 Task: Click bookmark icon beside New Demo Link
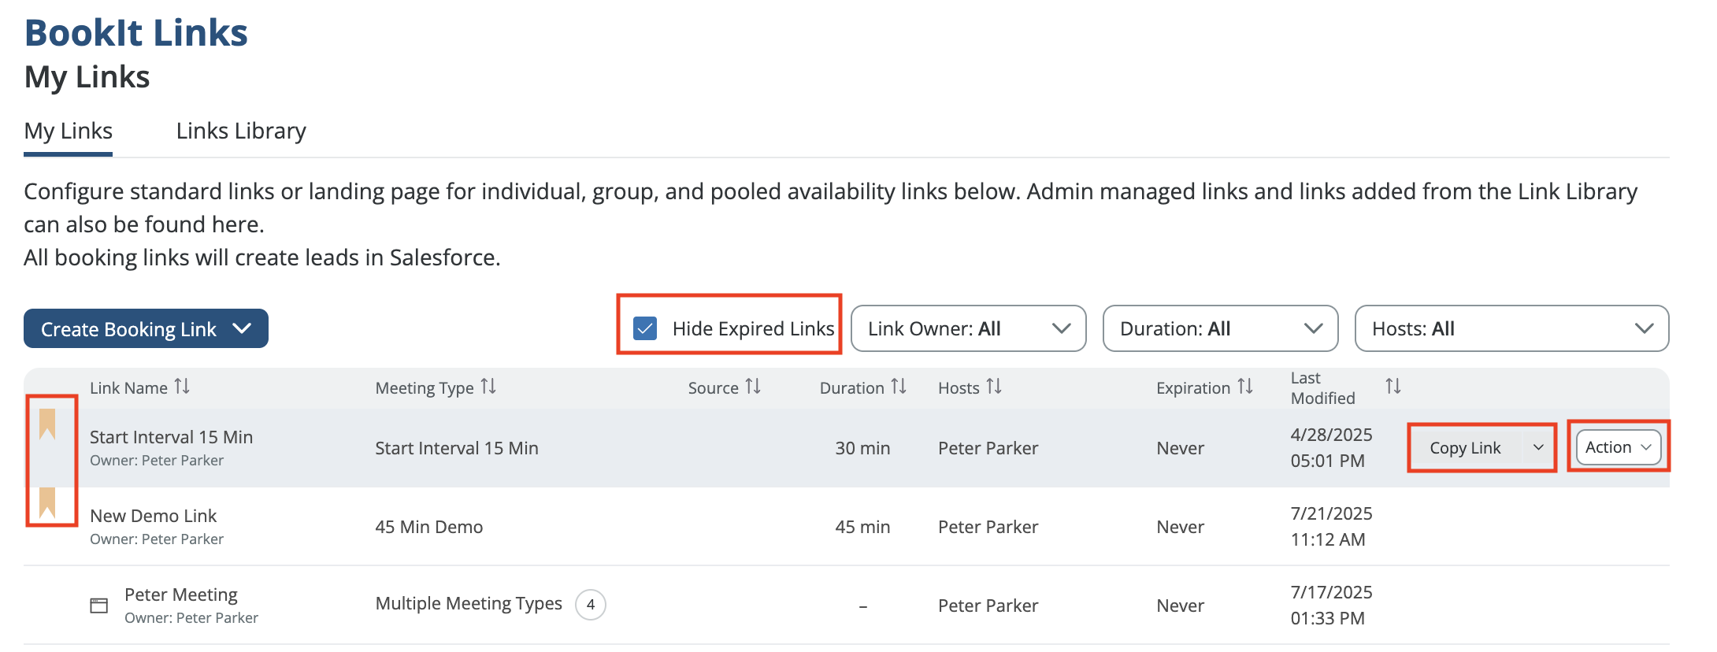click(x=47, y=502)
